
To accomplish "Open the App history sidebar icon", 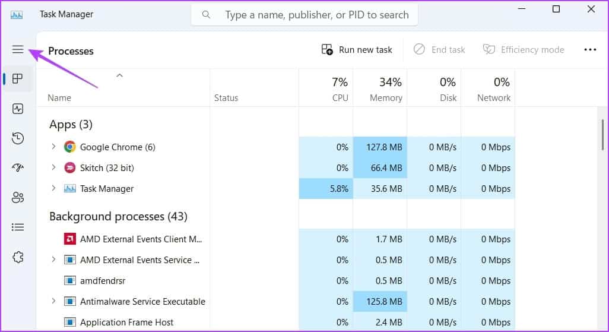I will pyautogui.click(x=17, y=138).
